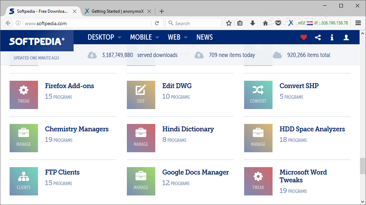The image size is (366, 205).
Task: Open the Microsoft Word Tweaks link
Action: (303, 176)
